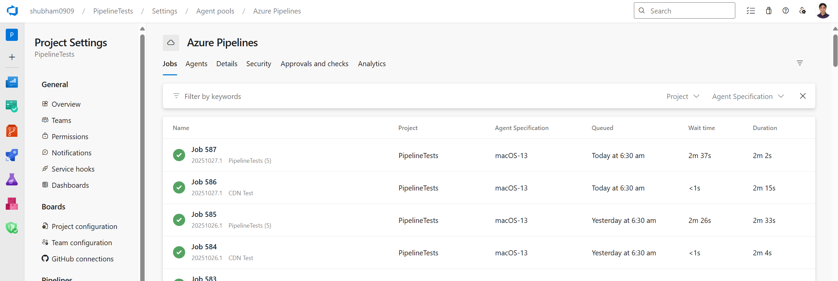This screenshot has width=838, height=281.
Task: Click the Duration column header
Action: [x=765, y=128]
